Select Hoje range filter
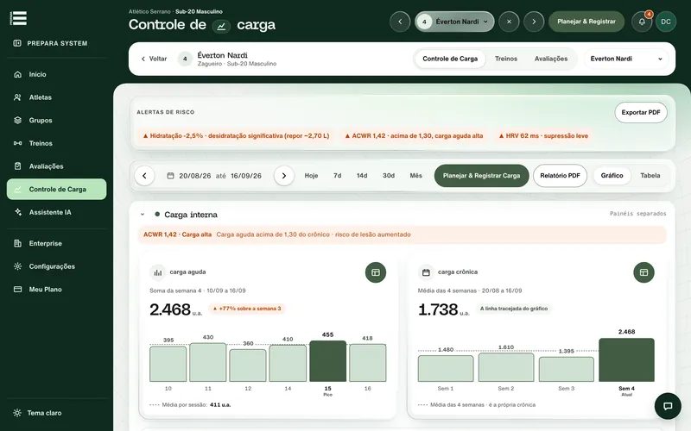Image resolution: width=691 pixels, height=431 pixels. [311, 176]
